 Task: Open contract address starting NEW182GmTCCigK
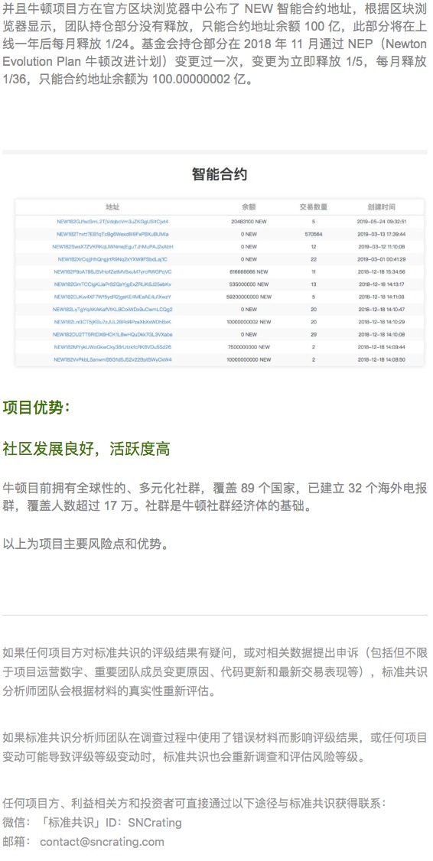click(x=112, y=284)
